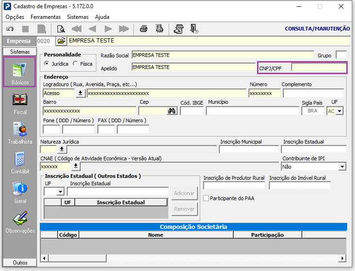Select Física personality radio button
This screenshot has height=271, width=355.
coord(75,64)
